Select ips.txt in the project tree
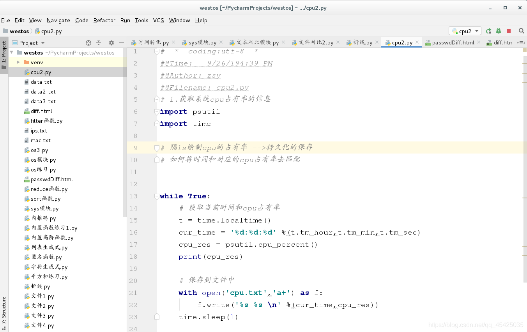The height and width of the screenshot is (332, 527). coord(39,131)
